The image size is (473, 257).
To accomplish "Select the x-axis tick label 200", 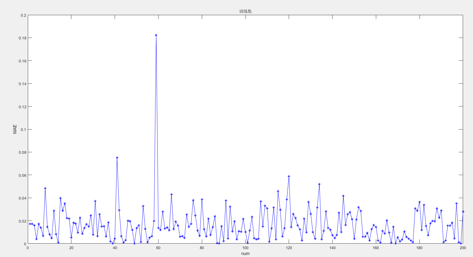I will pos(463,248).
